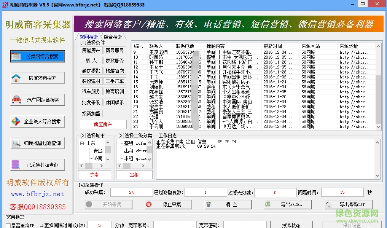
Task: Click the 开始采集 start button
Action: pyautogui.click(x=108, y=204)
